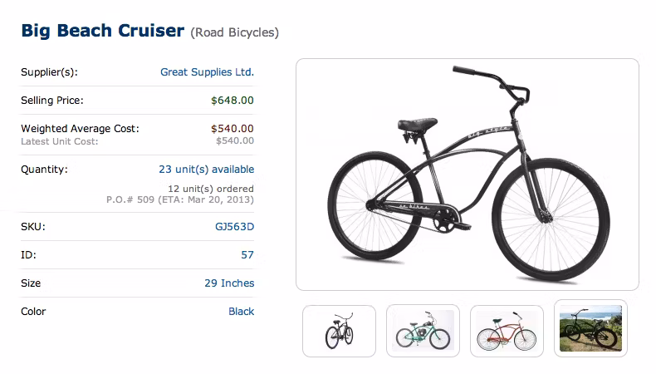This screenshot has height=374, width=656.
Task: Click the large main bicycle image
Action: [x=467, y=175]
